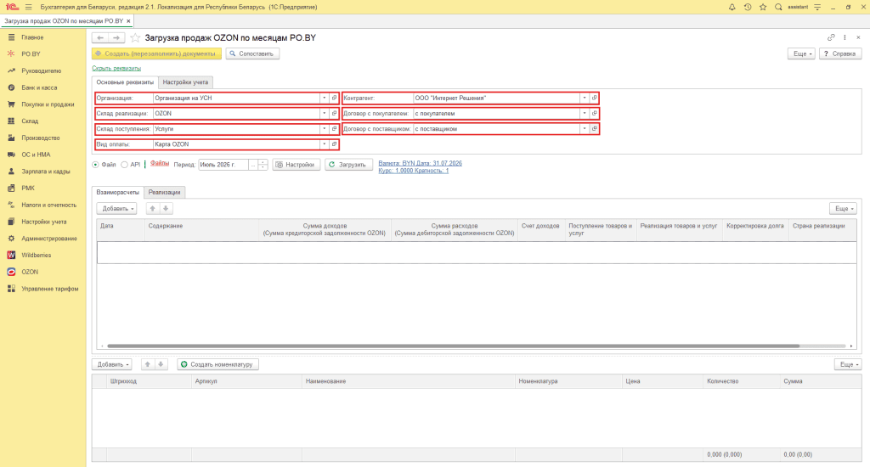The width and height of the screenshot is (870, 467).
Task: Click Сопоставить button
Action: point(252,53)
